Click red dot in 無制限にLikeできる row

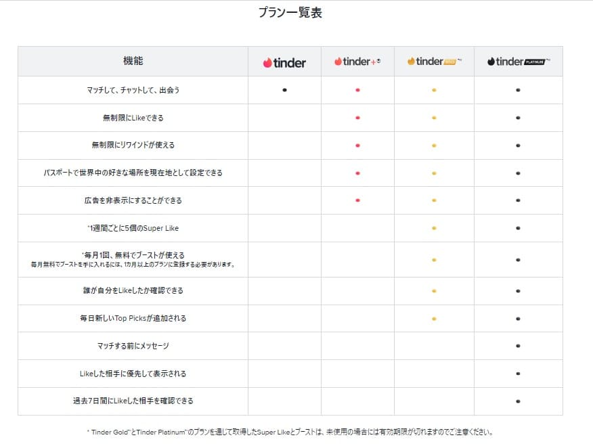(358, 118)
